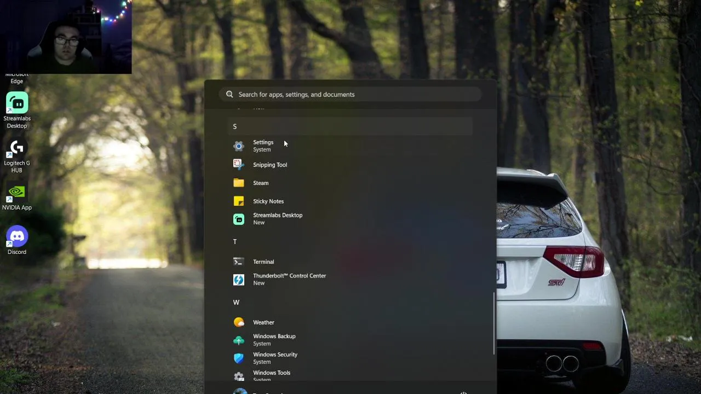
Task: Open Thunderbolt Control Center icon
Action: (238, 280)
